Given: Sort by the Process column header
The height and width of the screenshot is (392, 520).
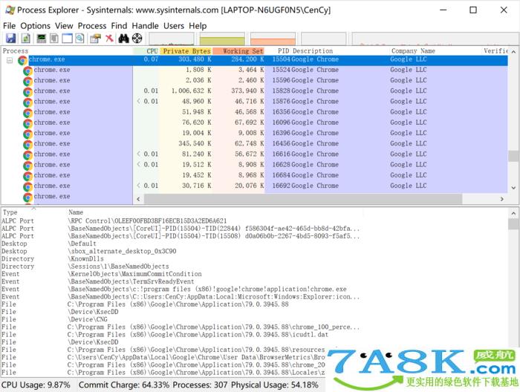Looking at the screenshot, I should [x=67, y=51].
